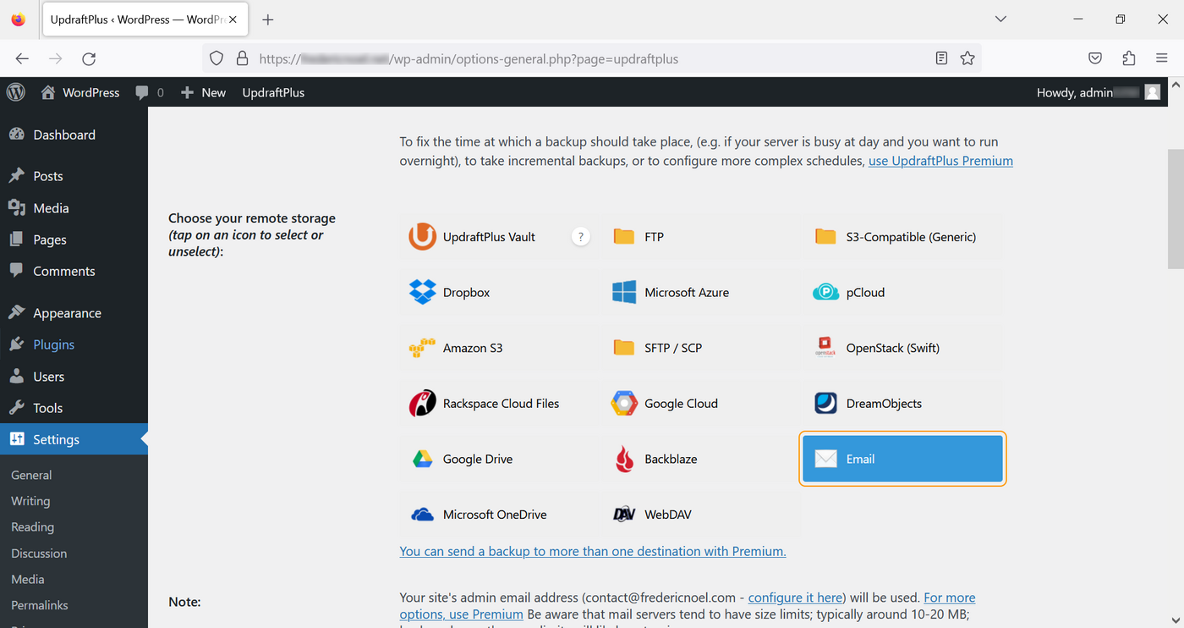Click the UpdraftPlus Vault help question mark
The width and height of the screenshot is (1184, 628).
(x=580, y=237)
